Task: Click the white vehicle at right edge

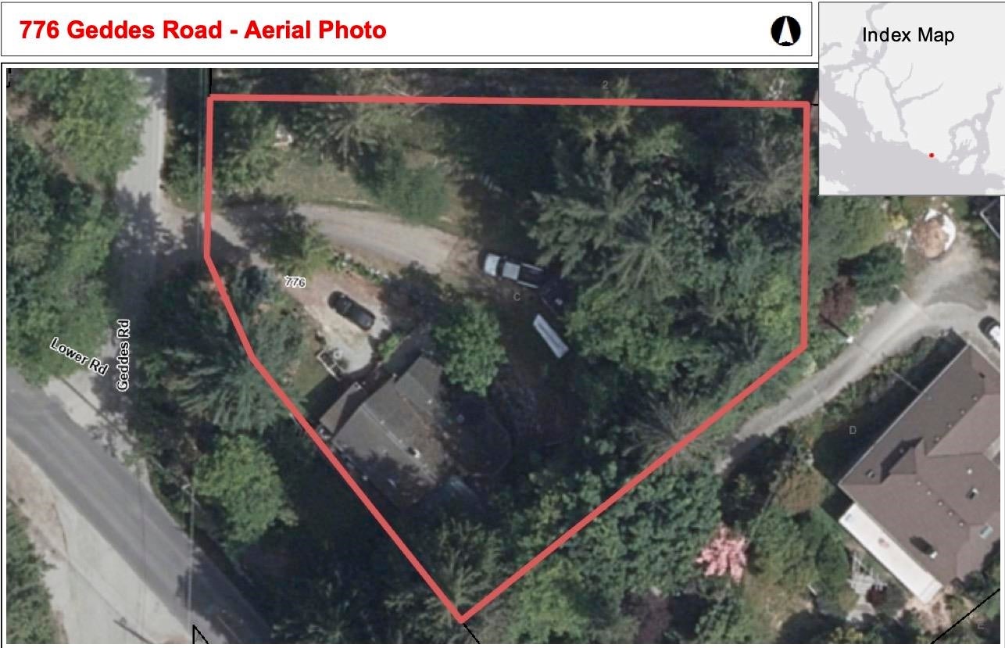Action: pos(993,333)
